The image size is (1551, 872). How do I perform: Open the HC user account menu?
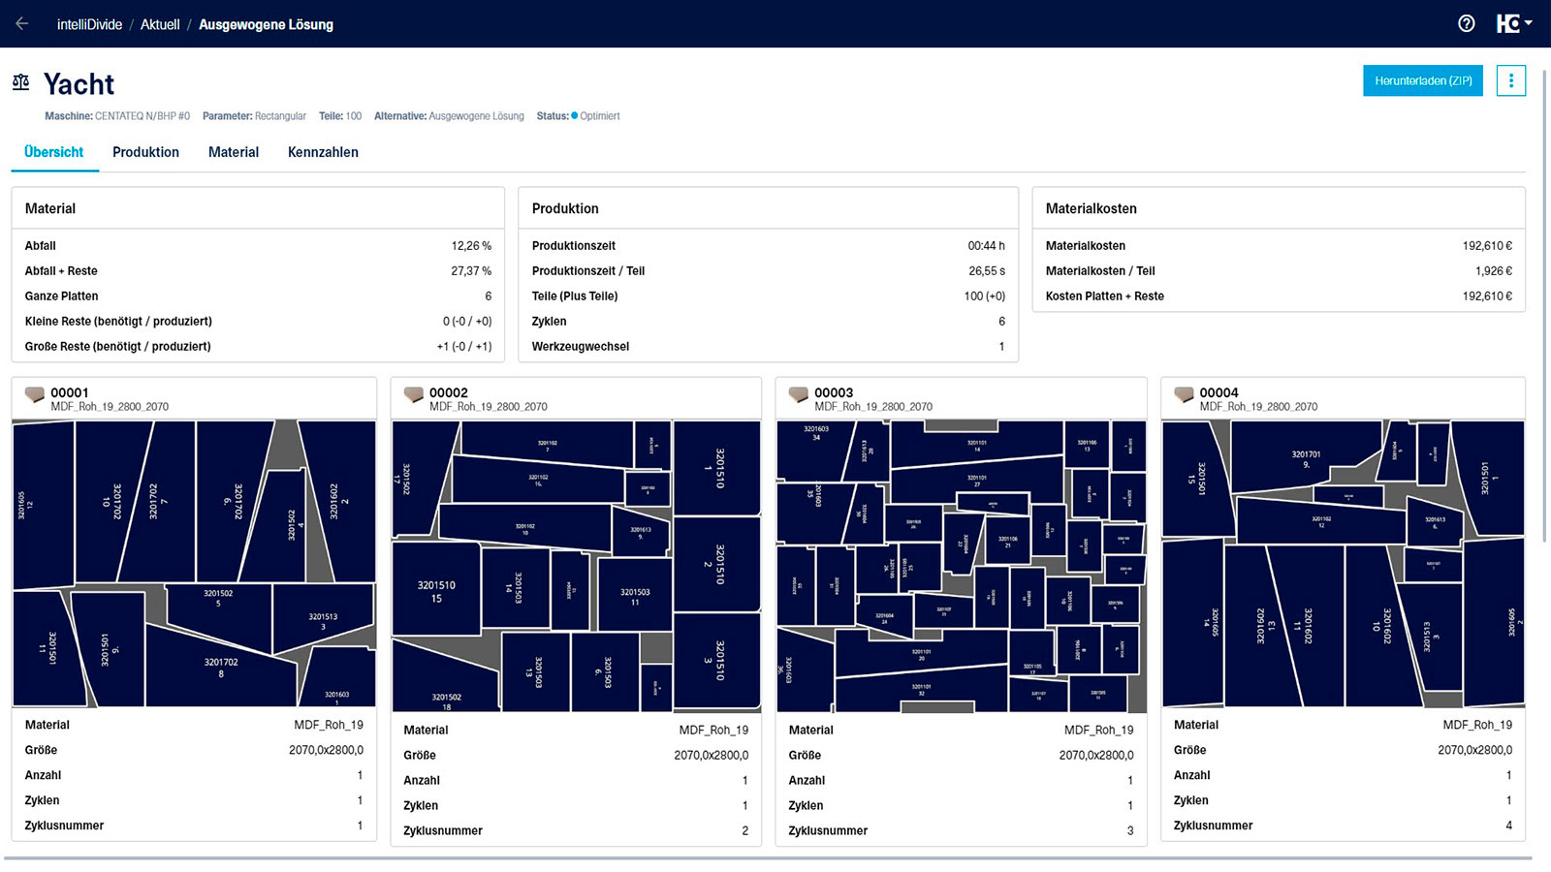(x=1513, y=24)
